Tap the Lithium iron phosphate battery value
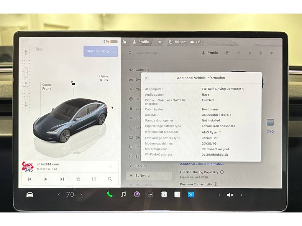This screenshot has height=226, width=302. [x=219, y=126]
